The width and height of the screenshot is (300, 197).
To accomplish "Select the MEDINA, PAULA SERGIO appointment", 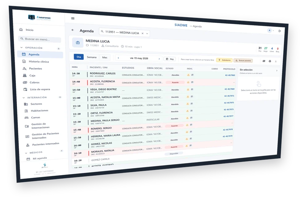I will [x=152, y=120].
